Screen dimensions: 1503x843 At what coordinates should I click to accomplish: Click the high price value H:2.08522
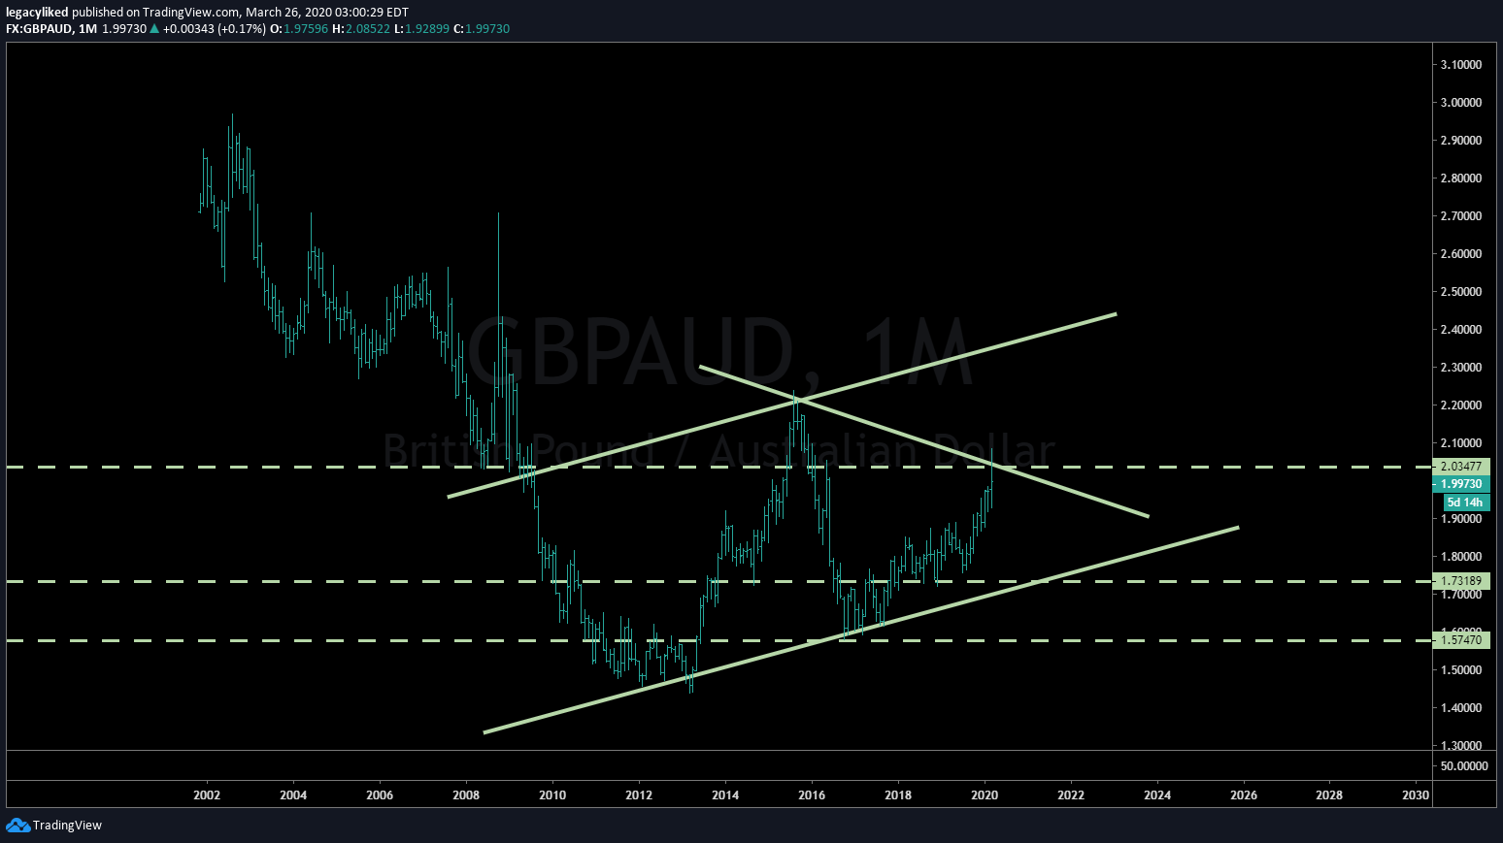point(361,29)
